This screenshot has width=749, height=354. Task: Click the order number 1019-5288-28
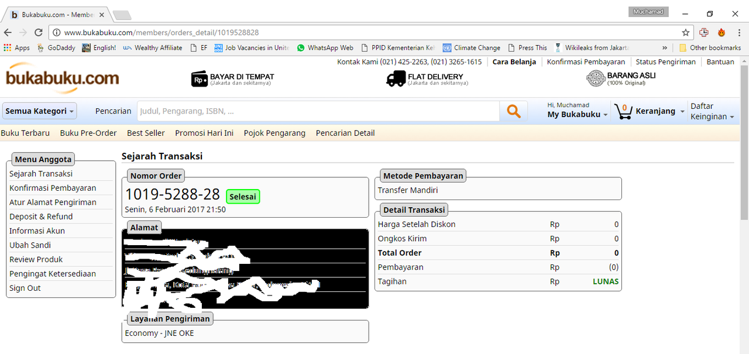click(173, 194)
